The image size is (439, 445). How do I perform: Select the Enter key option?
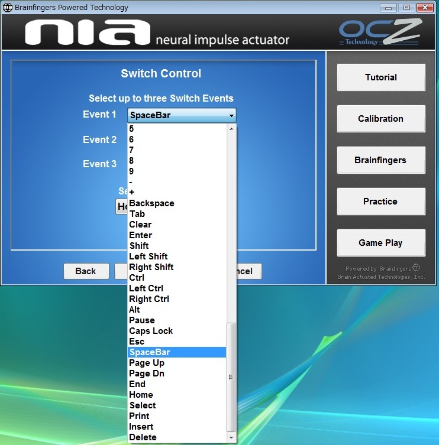pos(141,235)
